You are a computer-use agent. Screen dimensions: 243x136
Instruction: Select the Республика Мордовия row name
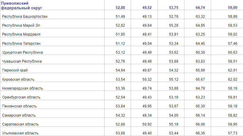(21, 34)
